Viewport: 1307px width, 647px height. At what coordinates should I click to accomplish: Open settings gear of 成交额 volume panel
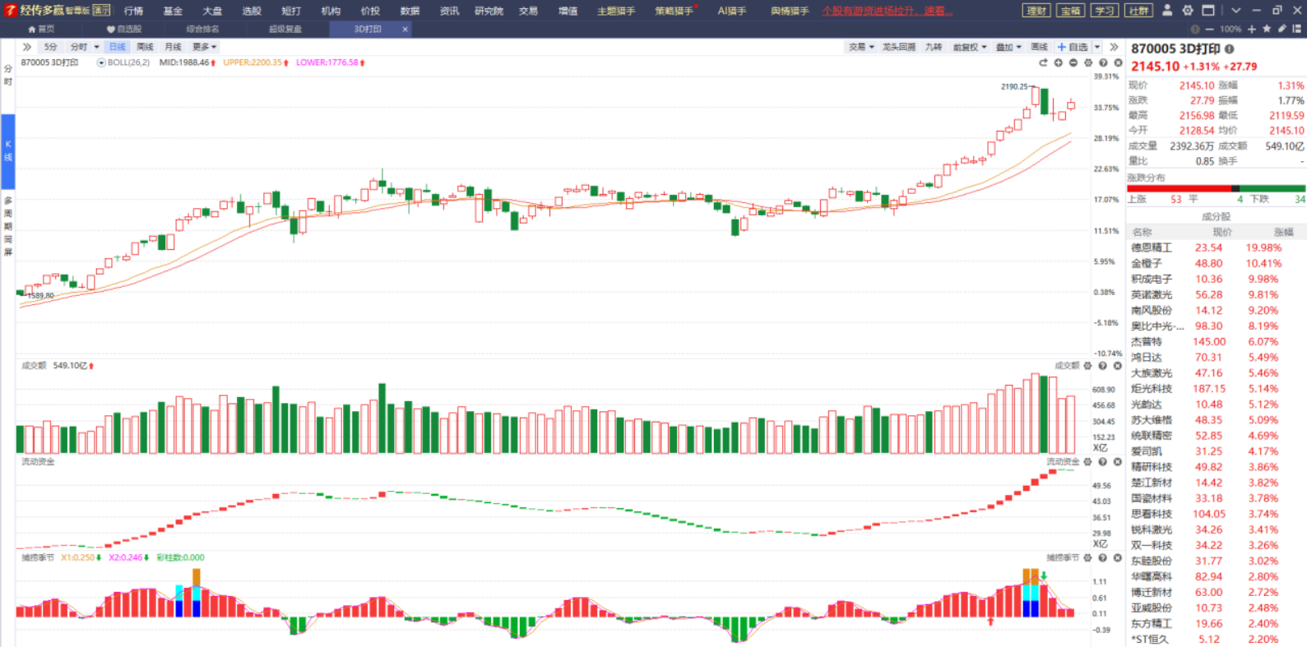point(1087,366)
